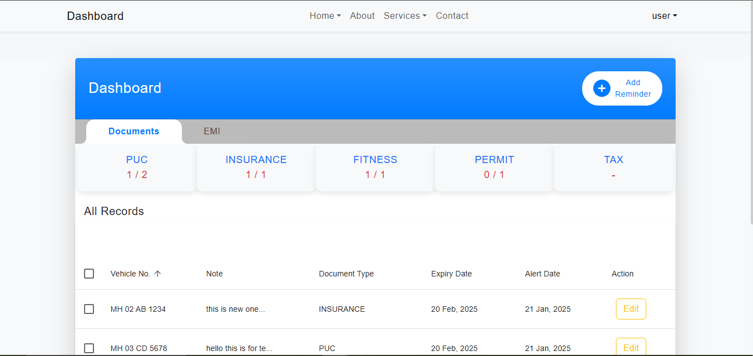
Task: Open the Services dropdown menu
Action: (405, 16)
